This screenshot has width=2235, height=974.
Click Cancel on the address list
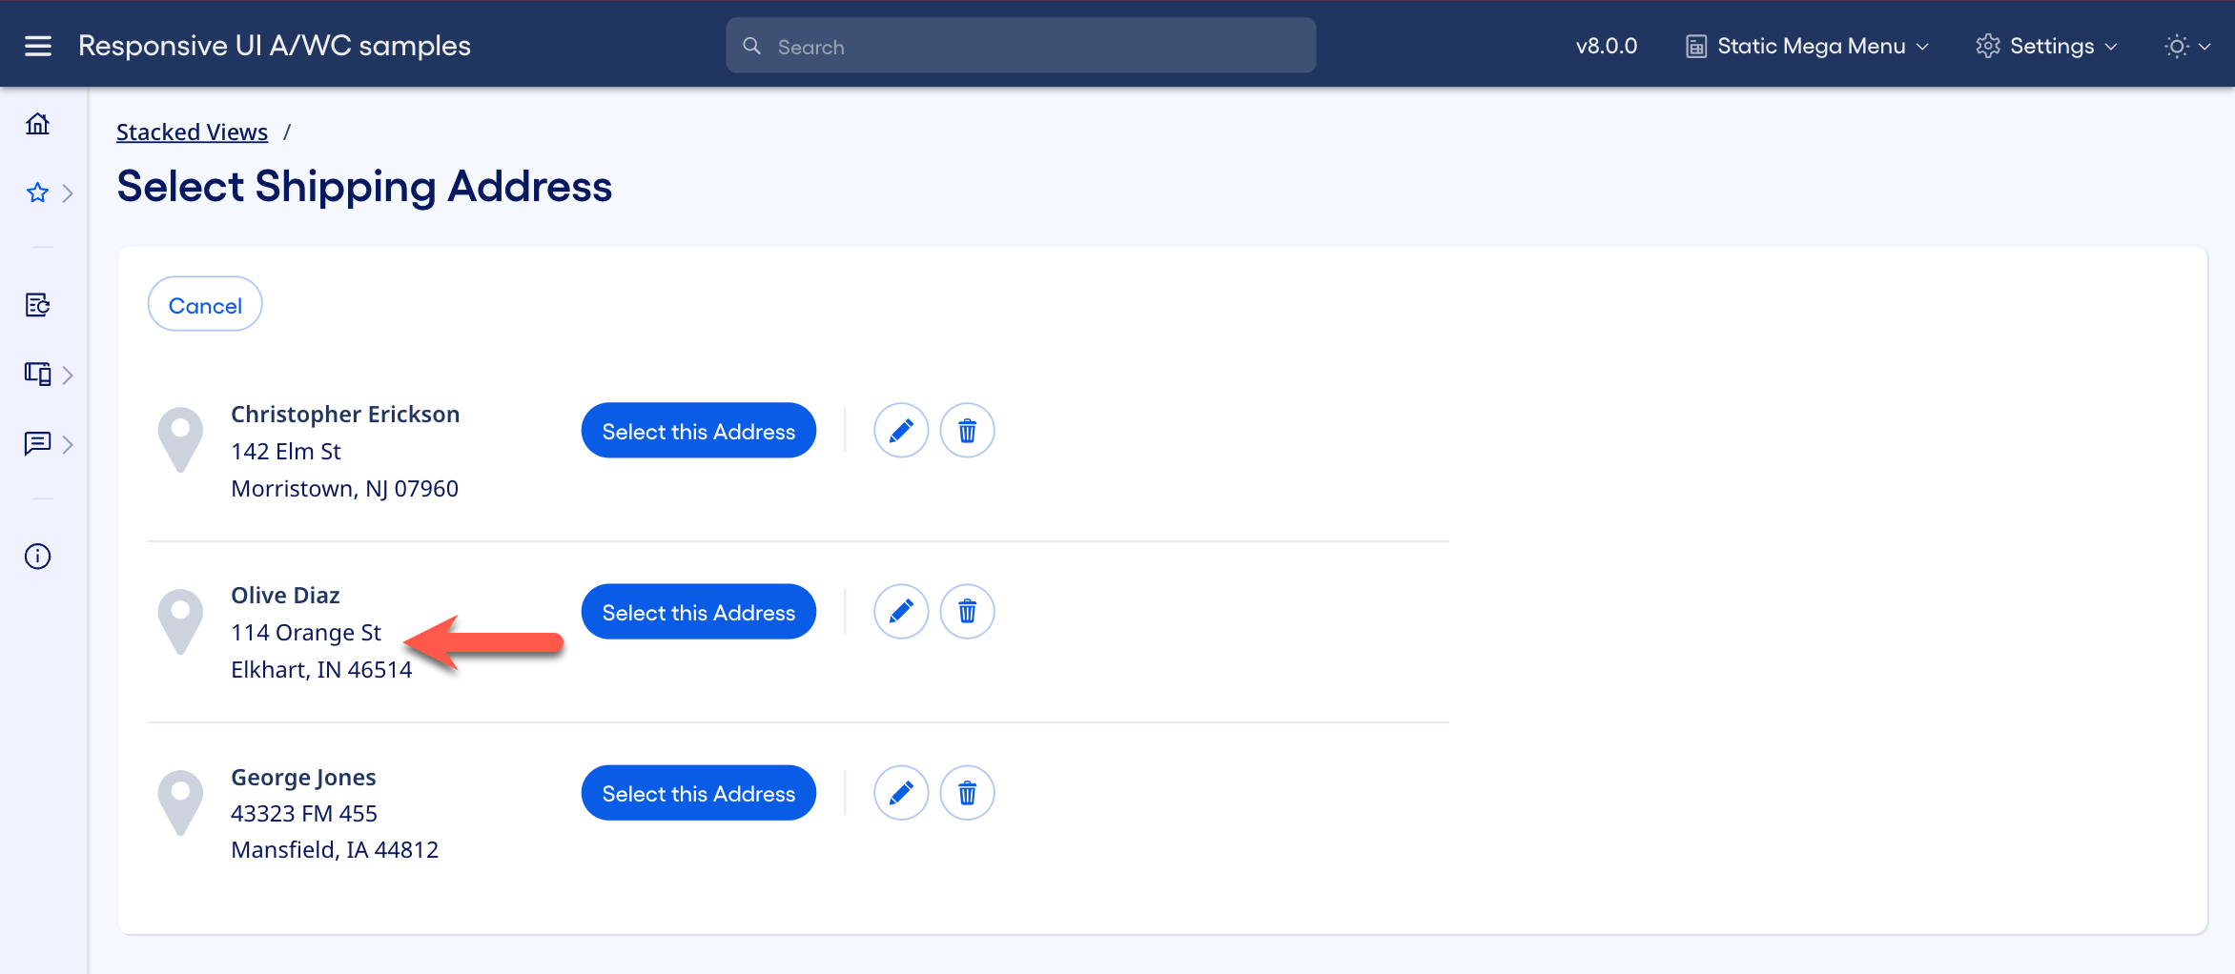(x=204, y=304)
